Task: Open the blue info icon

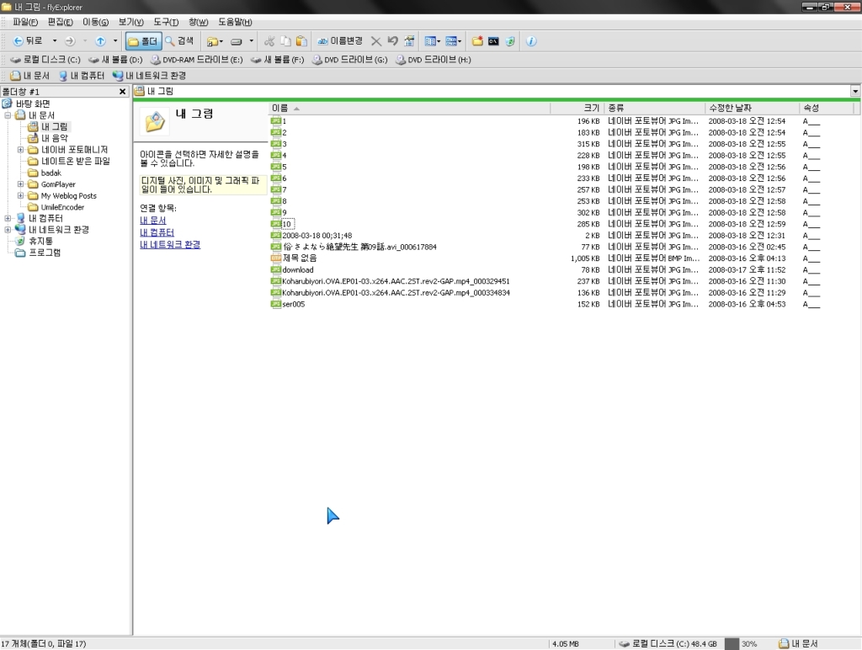Action: pos(531,41)
